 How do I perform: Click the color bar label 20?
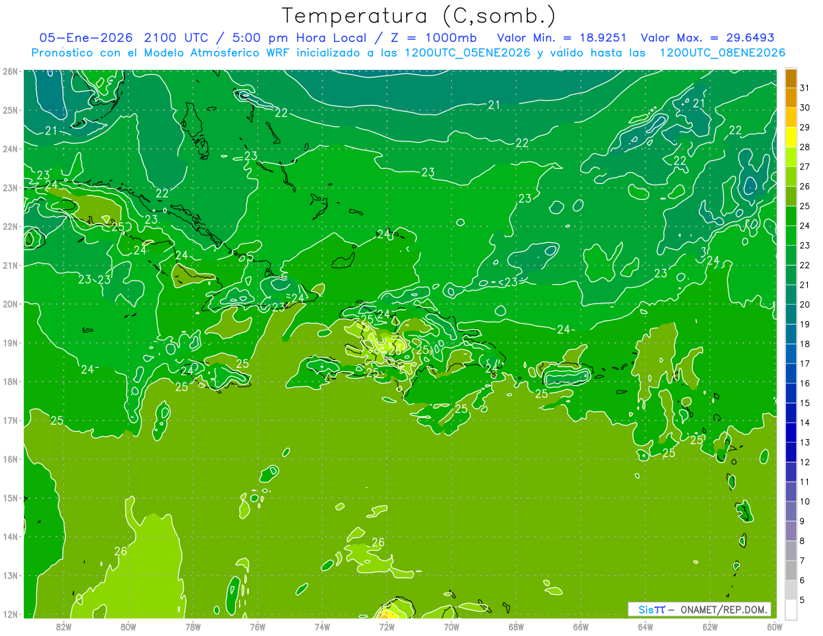point(804,305)
